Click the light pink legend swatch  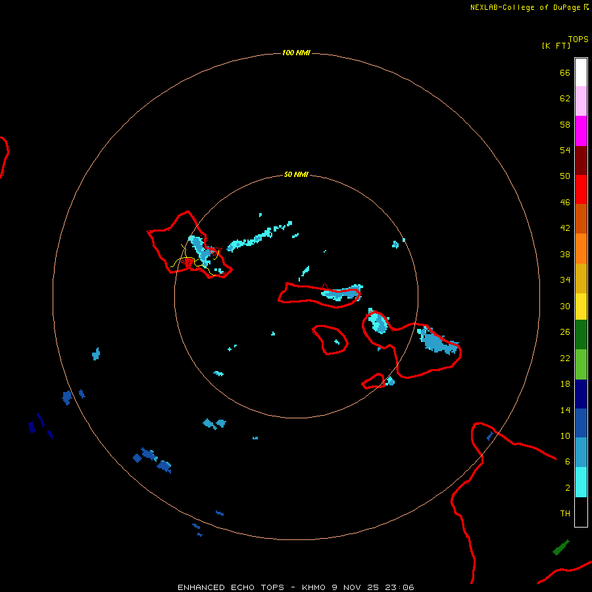581,101
